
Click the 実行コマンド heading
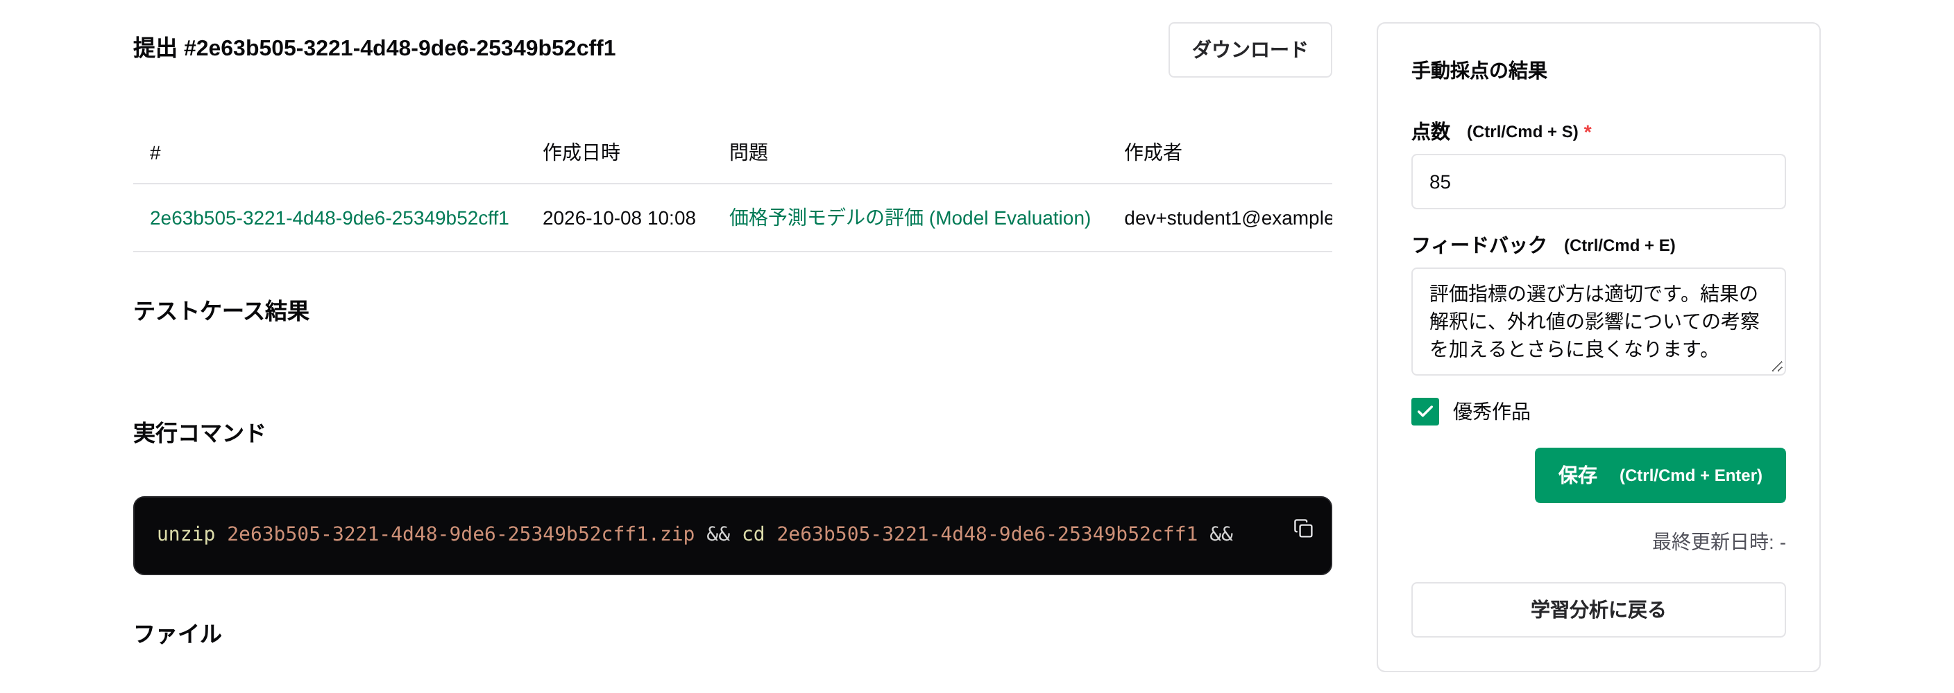coord(198,432)
